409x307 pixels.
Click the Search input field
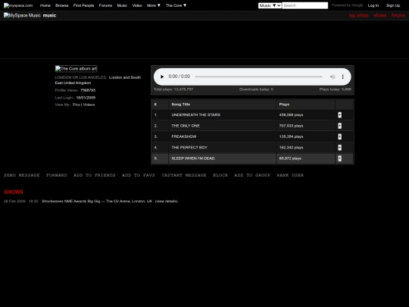pyautogui.click(x=305, y=5)
